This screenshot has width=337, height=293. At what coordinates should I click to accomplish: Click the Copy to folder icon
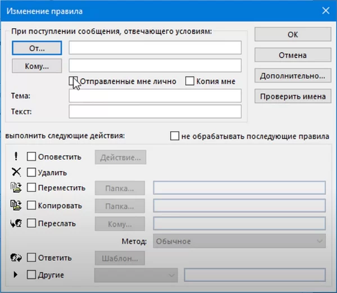(16, 205)
